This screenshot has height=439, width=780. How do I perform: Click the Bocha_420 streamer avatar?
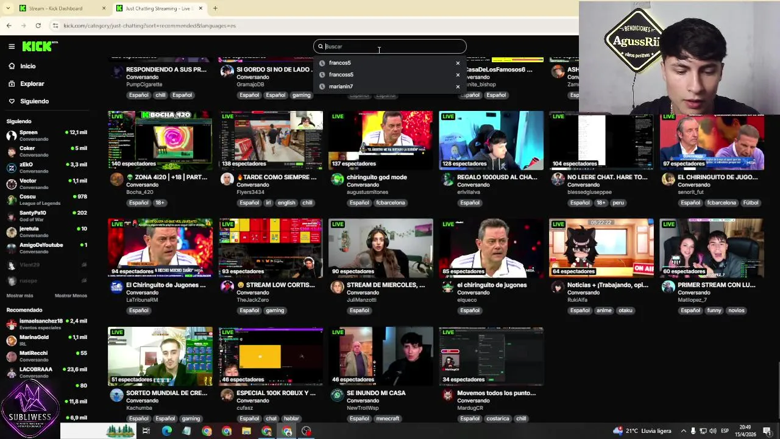pyautogui.click(x=116, y=179)
